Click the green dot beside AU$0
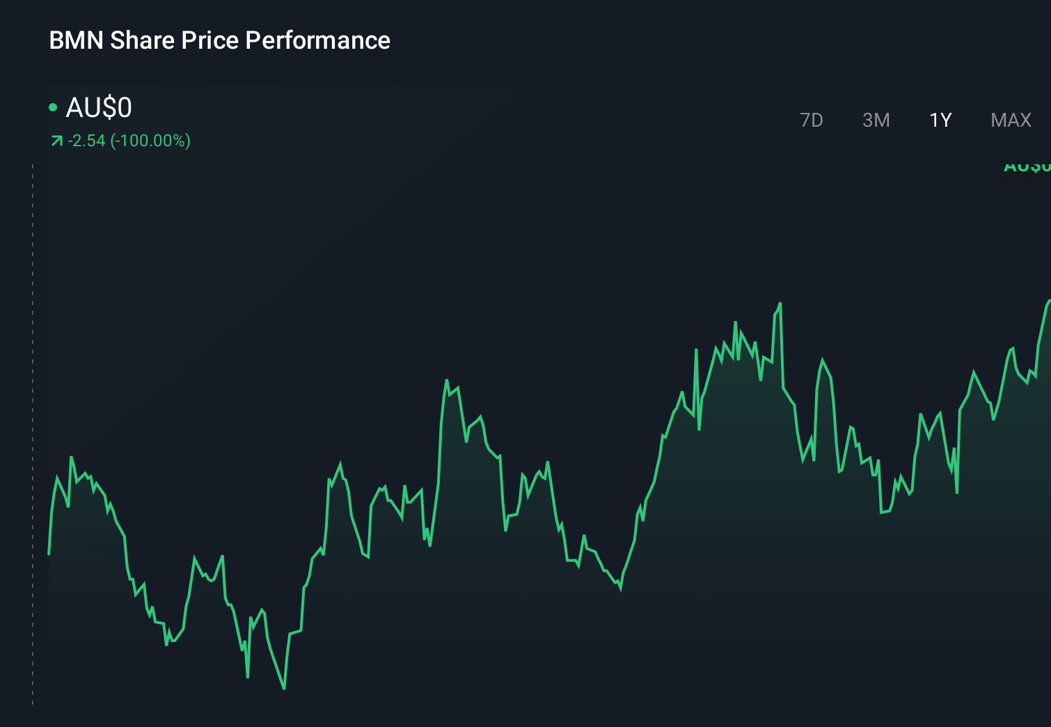 tap(53, 107)
